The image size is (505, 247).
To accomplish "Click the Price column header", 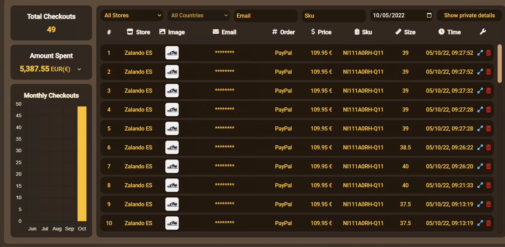I will pyautogui.click(x=321, y=32).
